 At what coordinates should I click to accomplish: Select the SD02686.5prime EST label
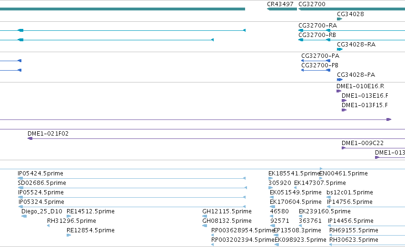[x=42, y=183]
